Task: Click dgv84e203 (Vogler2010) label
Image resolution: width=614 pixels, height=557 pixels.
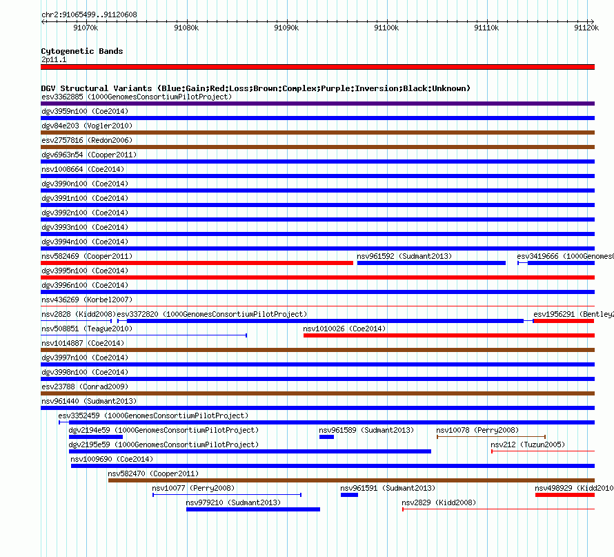Action: tap(87, 126)
